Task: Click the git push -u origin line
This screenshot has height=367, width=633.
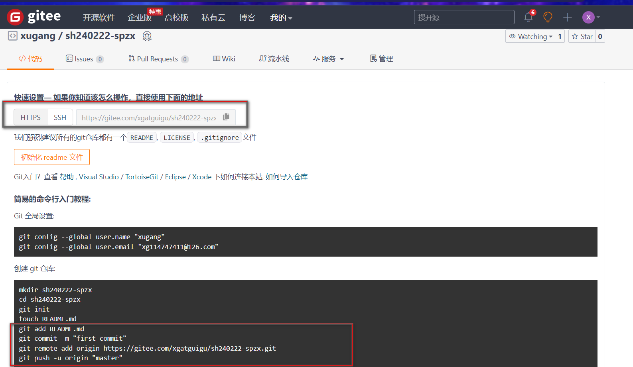Action: (71, 358)
